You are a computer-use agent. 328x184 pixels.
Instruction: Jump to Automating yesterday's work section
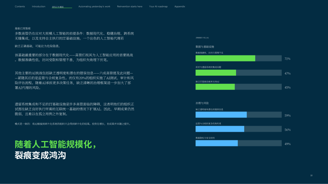94,6
